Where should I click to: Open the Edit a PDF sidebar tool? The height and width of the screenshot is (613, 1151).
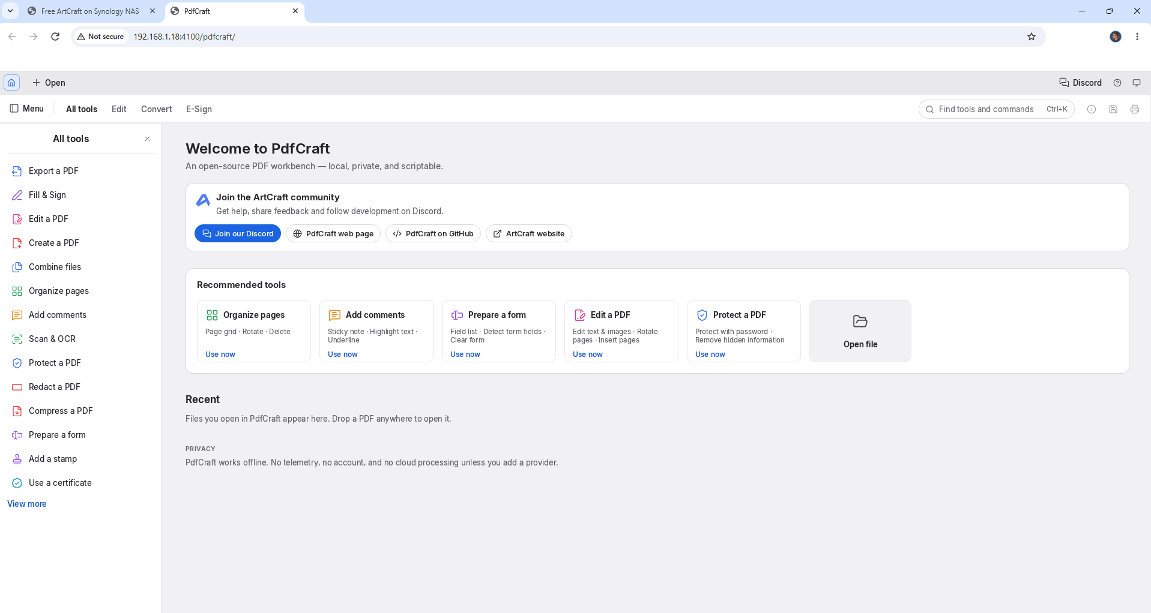pos(80,219)
